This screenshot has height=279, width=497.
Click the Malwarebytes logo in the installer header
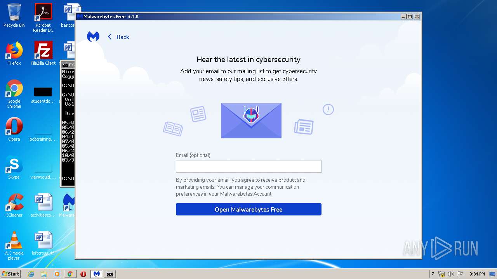(93, 37)
